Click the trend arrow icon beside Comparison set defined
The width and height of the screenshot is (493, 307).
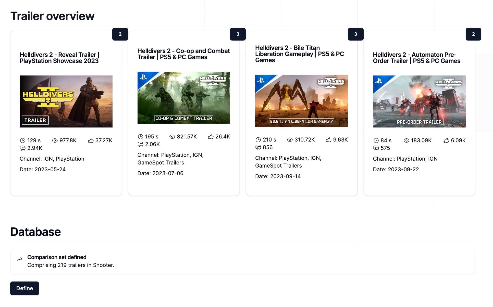20,259
